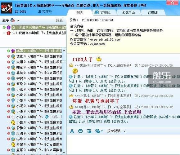Select user 小李 in member list

(39, 111)
